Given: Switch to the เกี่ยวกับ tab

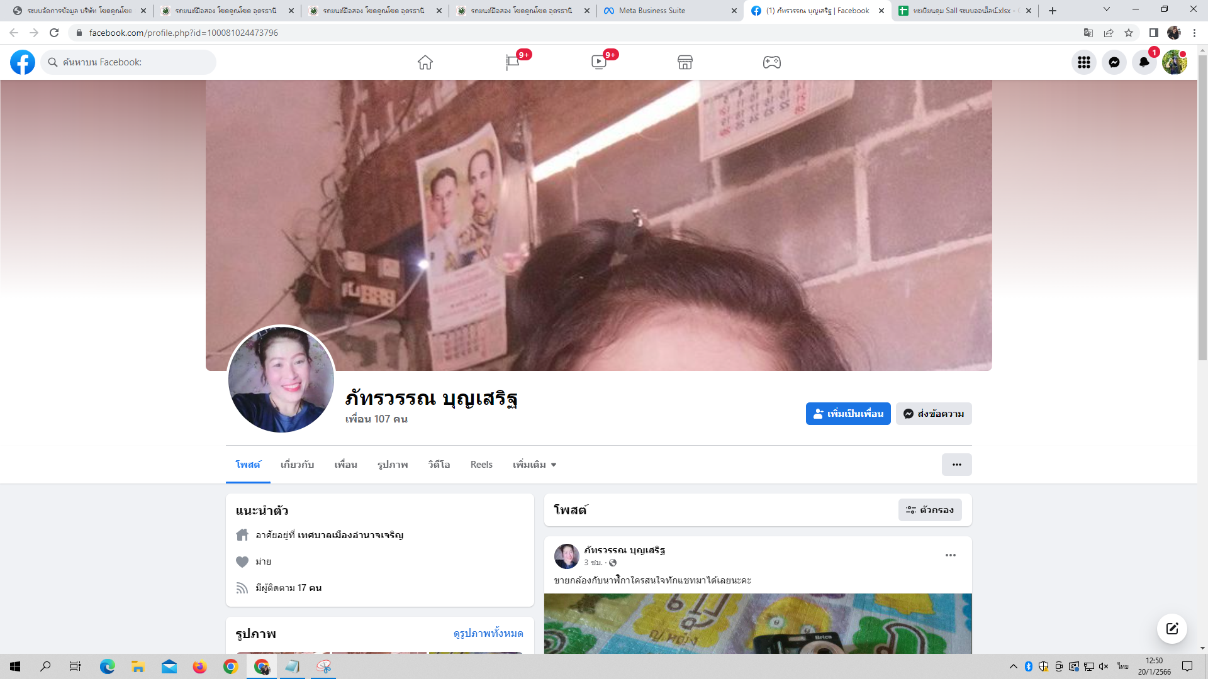Looking at the screenshot, I should click(x=297, y=465).
